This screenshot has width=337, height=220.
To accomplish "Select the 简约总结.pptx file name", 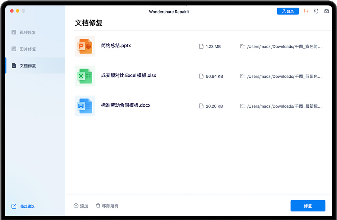I will click(116, 46).
